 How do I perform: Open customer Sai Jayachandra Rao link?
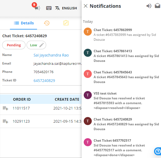(x=51, y=55)
